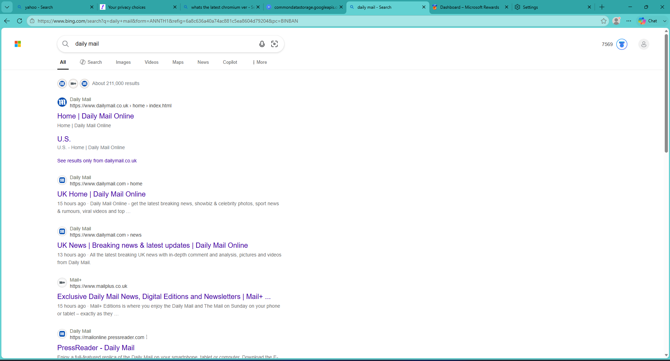
Task: Close the yahoo - Search tab
Action: tap(92, 7)
